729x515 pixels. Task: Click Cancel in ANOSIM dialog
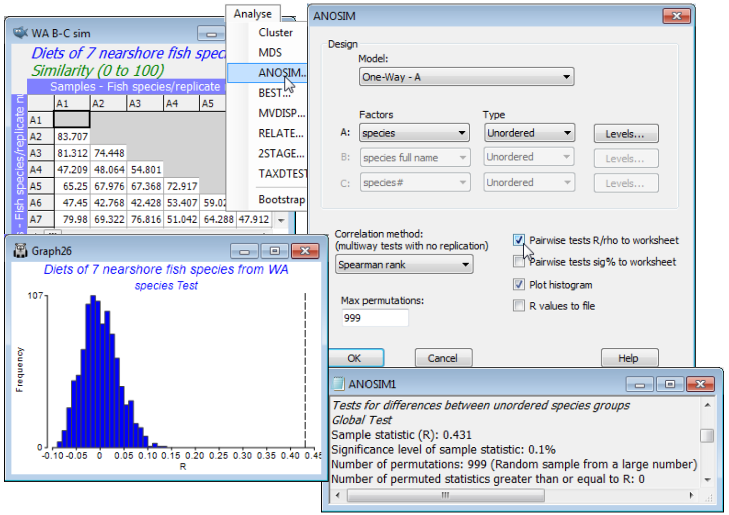click(x=443, y=358)
